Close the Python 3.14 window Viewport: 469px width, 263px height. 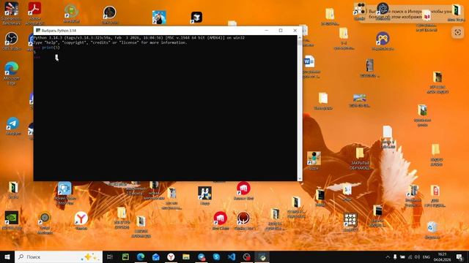click(295, 31)
